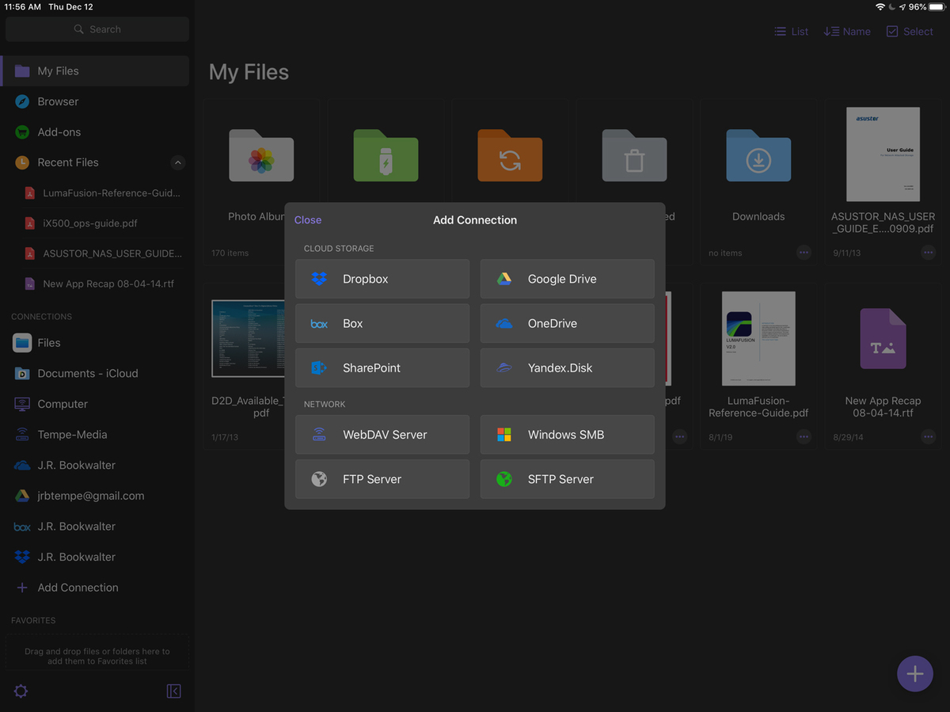
Task: Collapse the sidebar with panel toggle icon
Action: coord(174,691)
